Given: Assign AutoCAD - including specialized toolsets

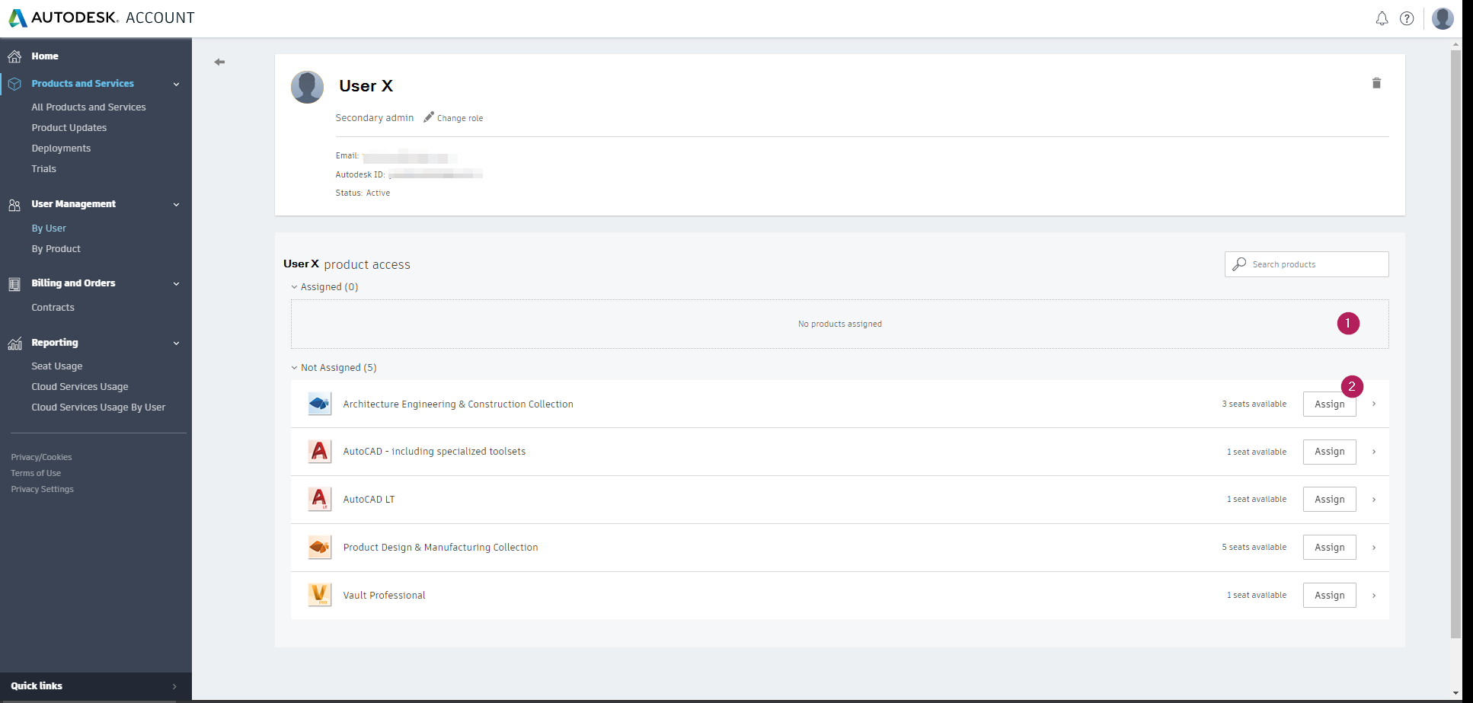Looking at the screenshot, I should point(1329,452).
